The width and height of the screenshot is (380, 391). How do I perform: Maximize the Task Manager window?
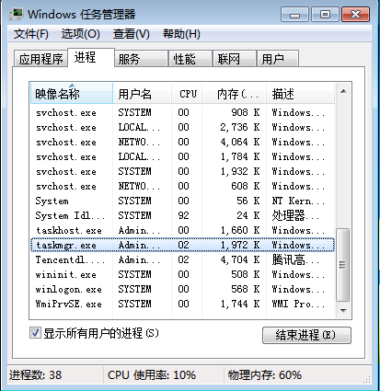pos(325,15)
